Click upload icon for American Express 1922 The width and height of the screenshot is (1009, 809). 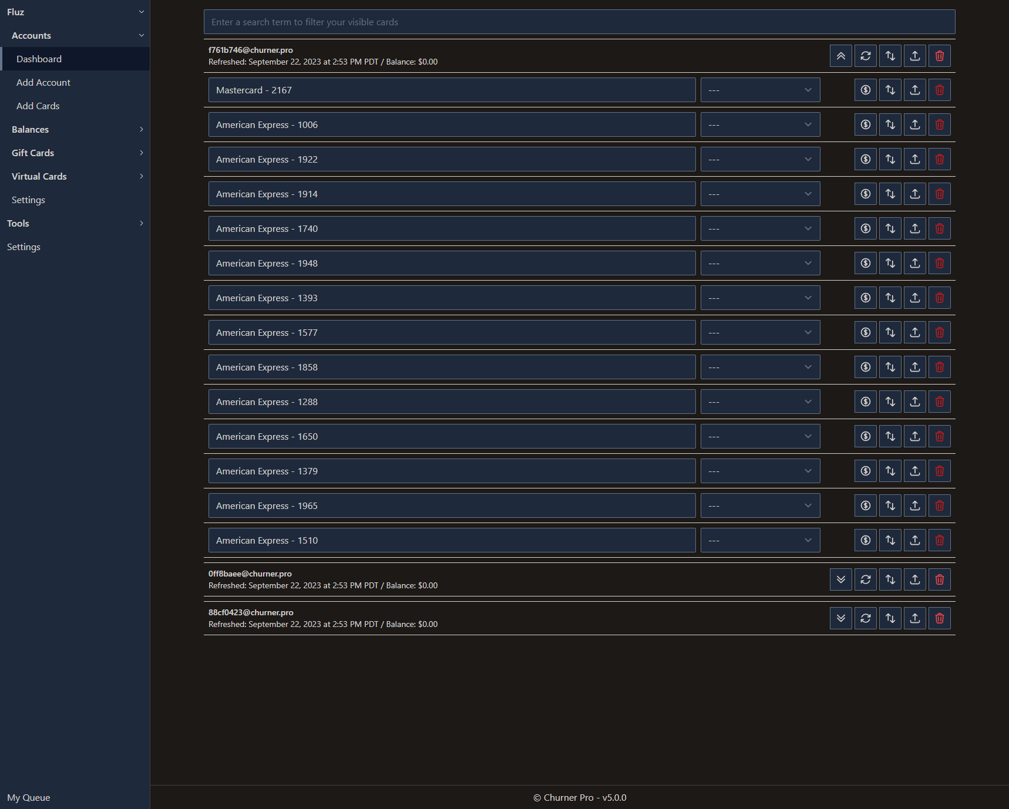[914, 159]
